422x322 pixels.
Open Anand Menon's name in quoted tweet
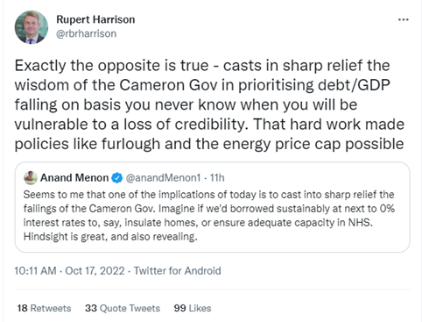point(74,177)
